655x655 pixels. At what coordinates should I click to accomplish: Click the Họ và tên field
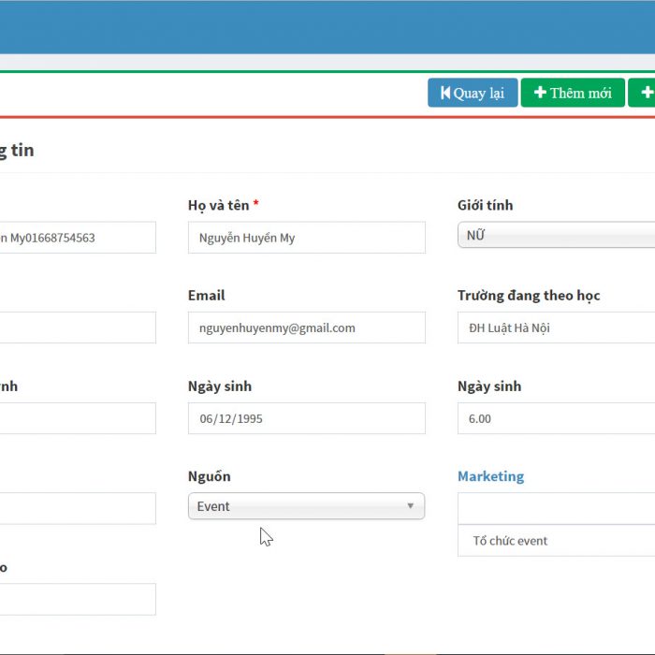(306, 238)
